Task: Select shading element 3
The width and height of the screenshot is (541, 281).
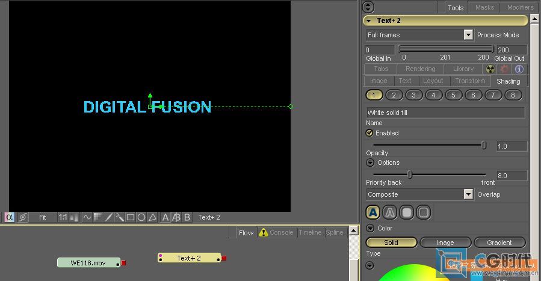Action: pyautogui.click(x=413, y=95)
